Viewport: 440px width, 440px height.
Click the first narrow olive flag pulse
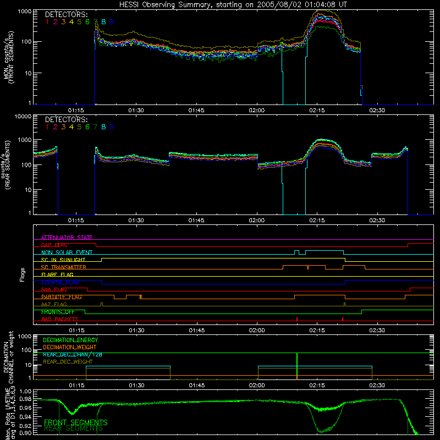(x=102, y=304)
